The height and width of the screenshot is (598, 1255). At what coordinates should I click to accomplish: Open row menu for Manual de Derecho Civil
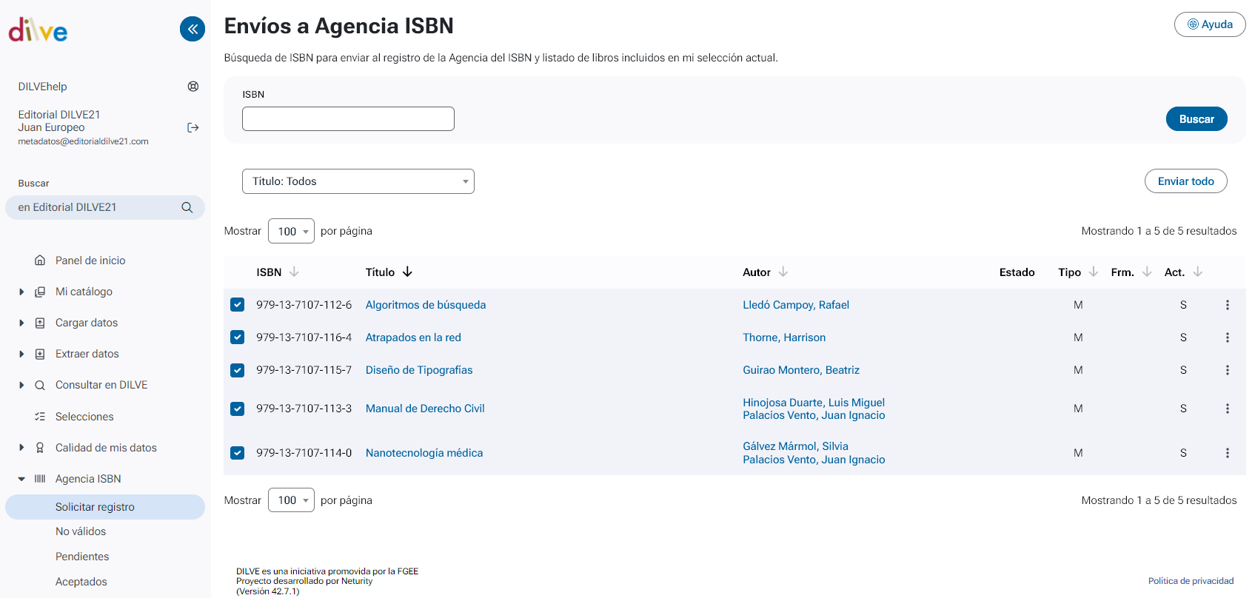[1228, 409]
